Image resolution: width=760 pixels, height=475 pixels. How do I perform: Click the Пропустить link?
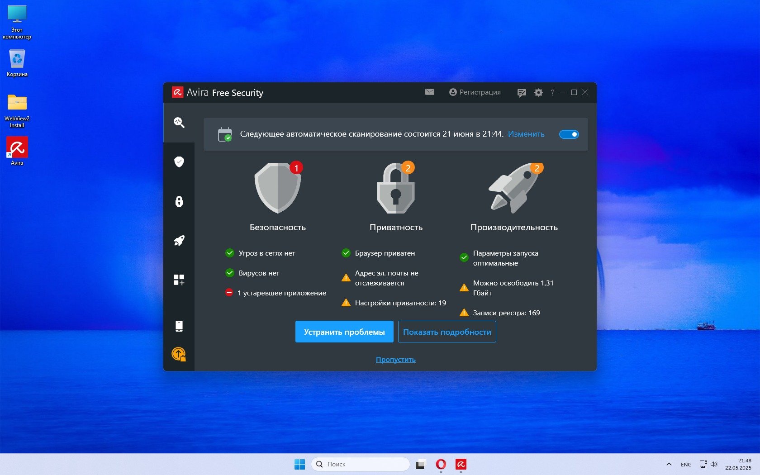[395, 360]
